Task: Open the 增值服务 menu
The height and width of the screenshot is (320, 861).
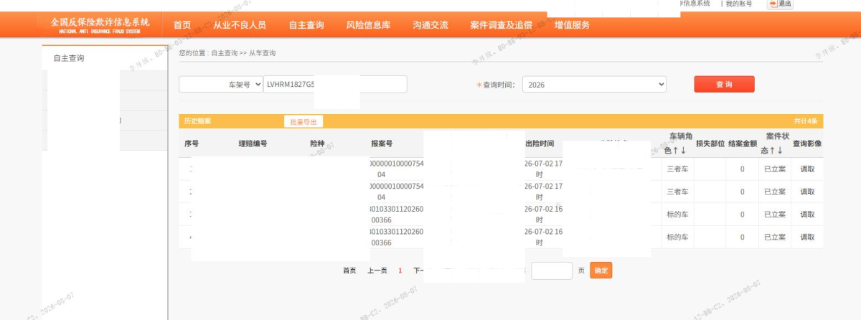Action: coord(572,25)
